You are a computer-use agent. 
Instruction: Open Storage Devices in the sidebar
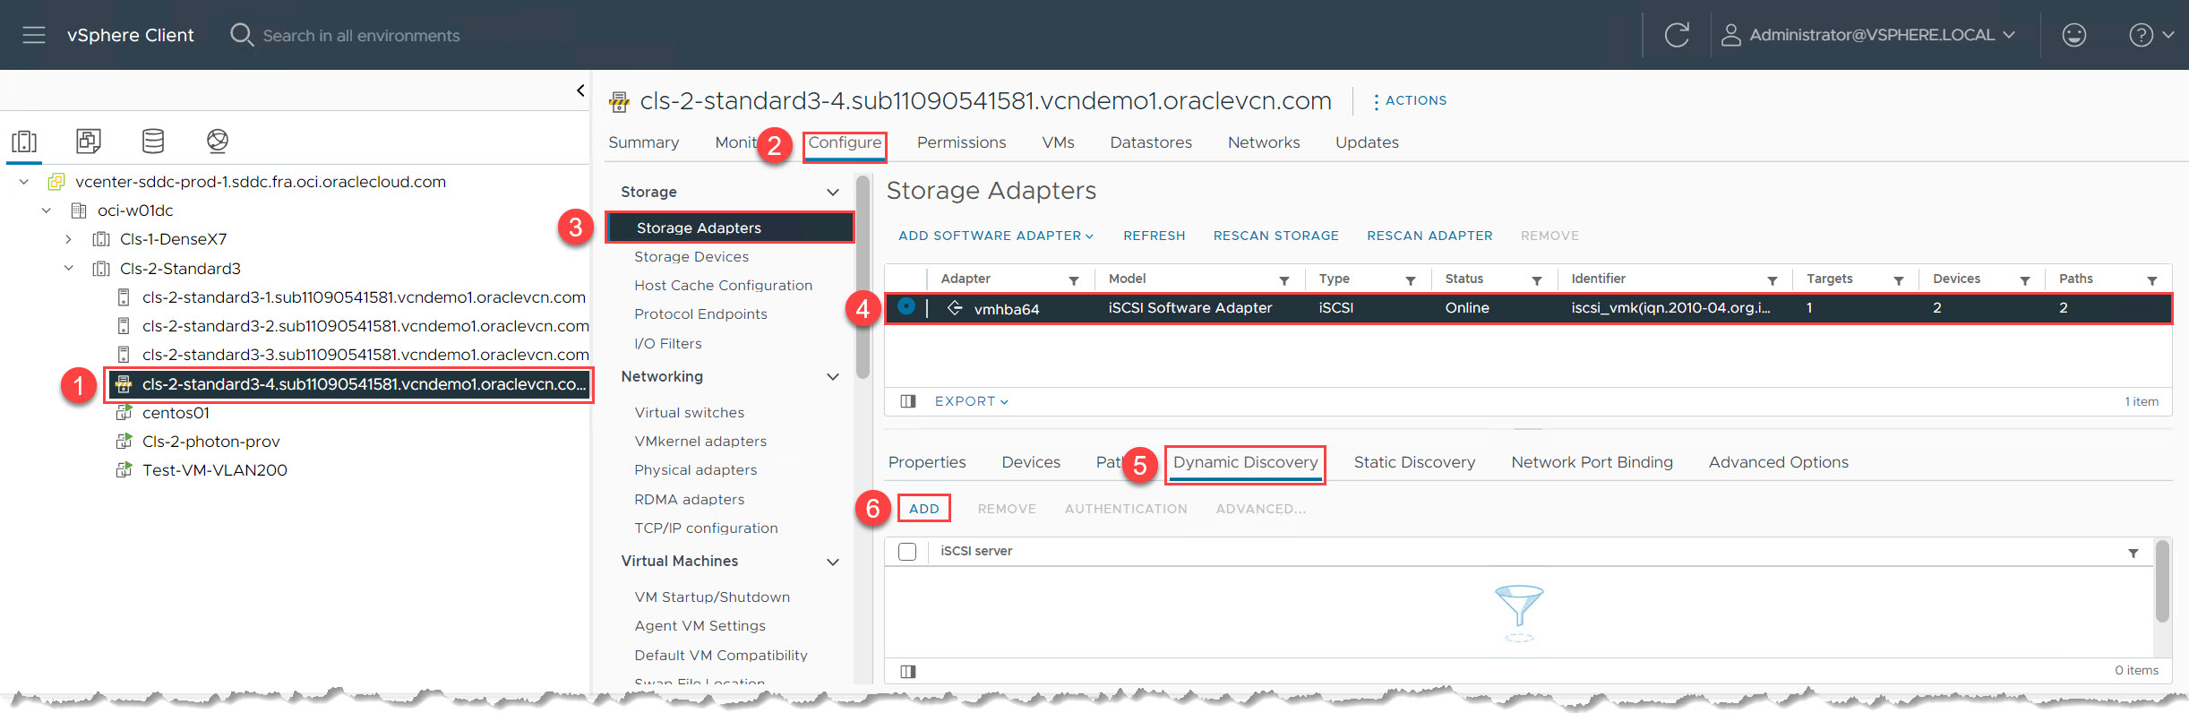click(691, 257)
